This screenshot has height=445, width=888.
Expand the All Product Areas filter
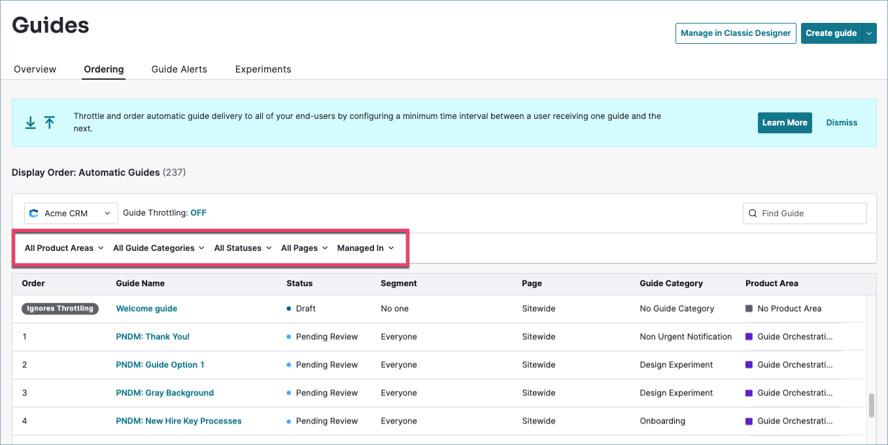(x=64, y=248)
